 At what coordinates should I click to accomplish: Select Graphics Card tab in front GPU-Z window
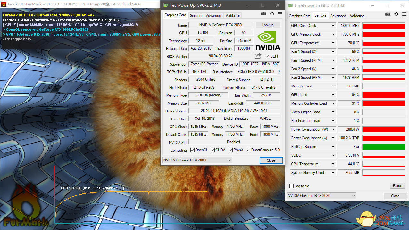[x=175, y=15]
